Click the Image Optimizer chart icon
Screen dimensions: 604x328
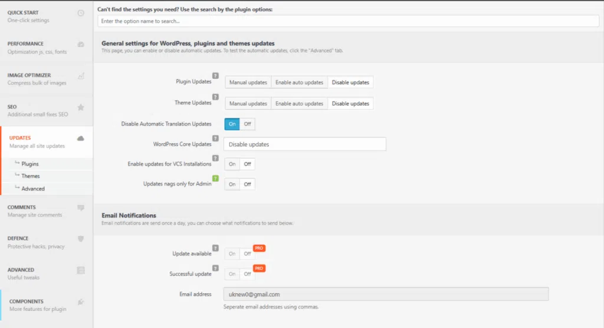pyautogui.click(x=81, y=75)
